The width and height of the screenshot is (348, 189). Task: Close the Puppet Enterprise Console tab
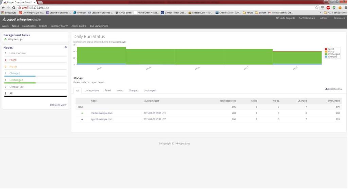pyautogui.click(x=34, y=2)
